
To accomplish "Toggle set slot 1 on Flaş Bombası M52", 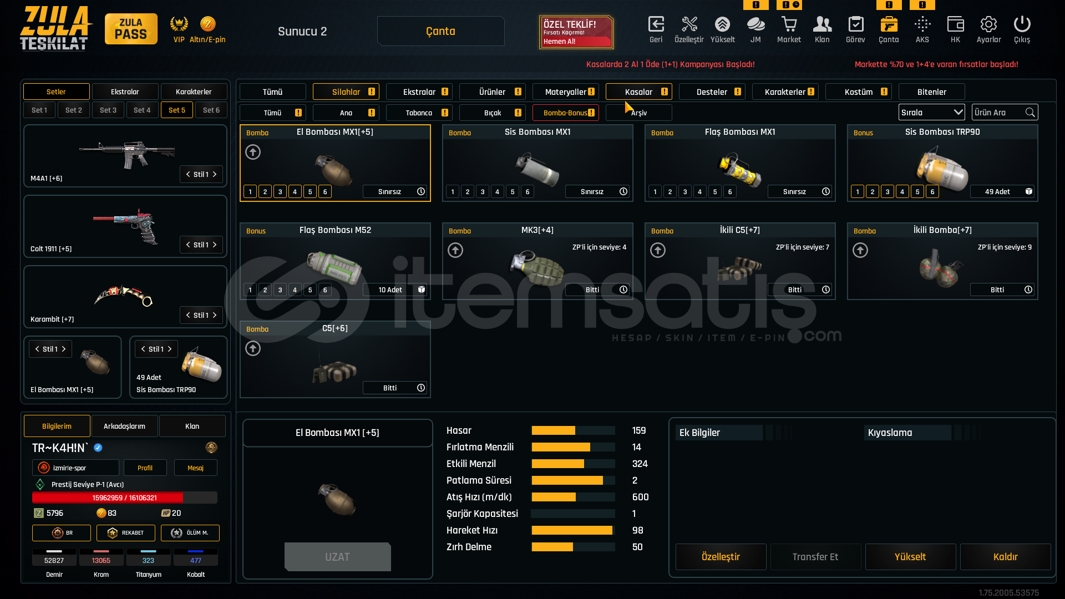I will tap(250, 290).
